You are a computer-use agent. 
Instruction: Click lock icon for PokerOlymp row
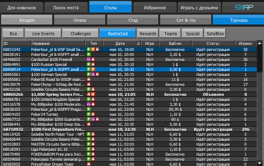[x=89, y=84]
